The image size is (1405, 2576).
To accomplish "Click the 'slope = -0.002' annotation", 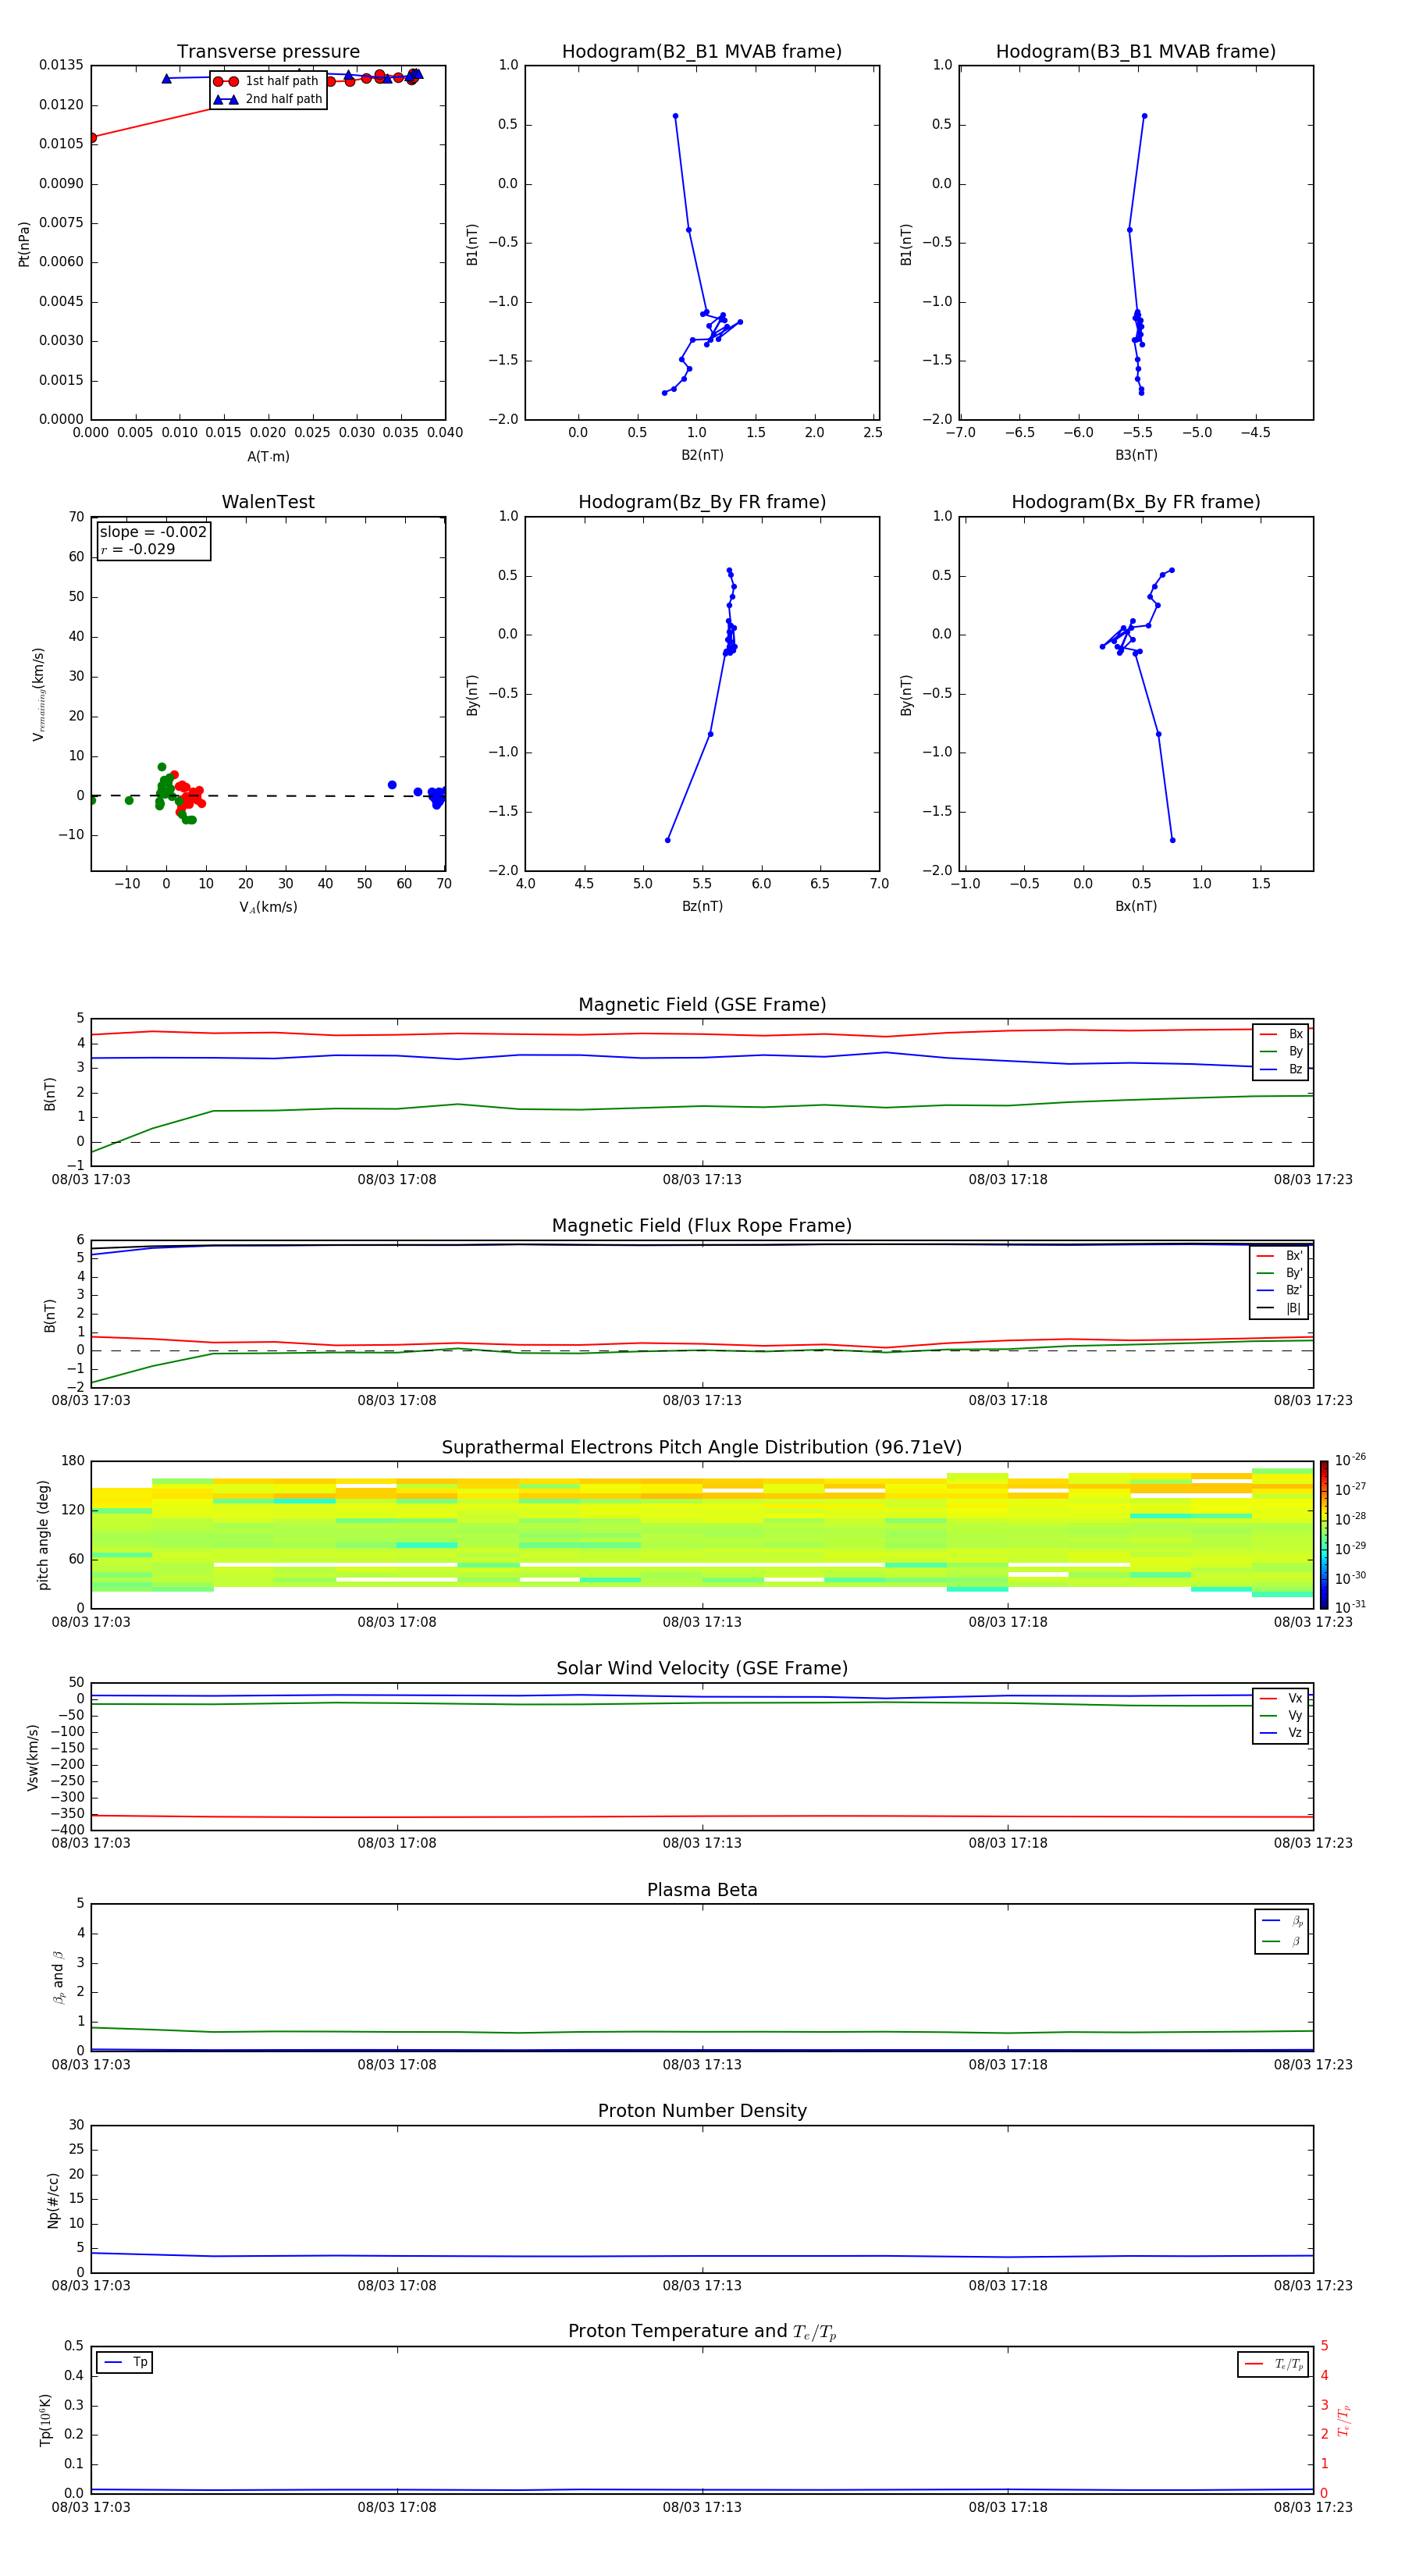I will pos(153,532).
